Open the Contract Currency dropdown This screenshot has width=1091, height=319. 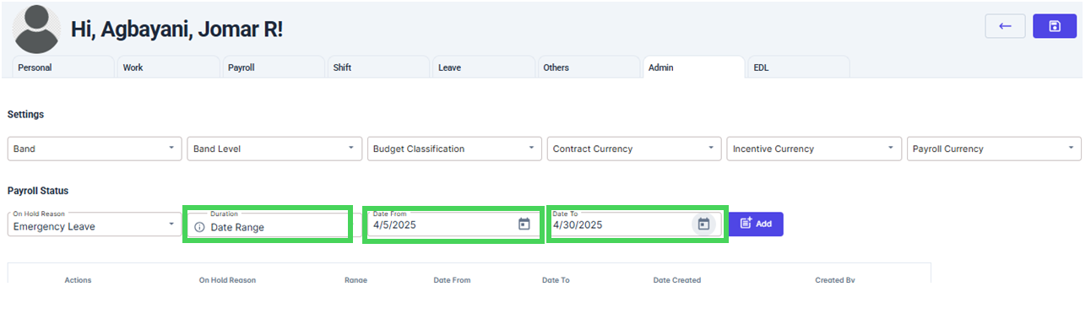(x=634, y=149)
